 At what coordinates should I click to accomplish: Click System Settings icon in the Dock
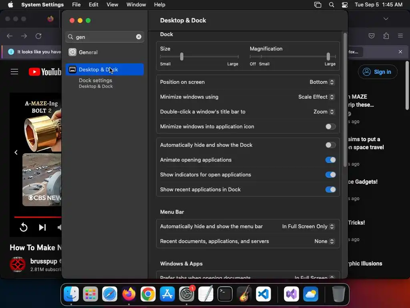pos(187,294)
